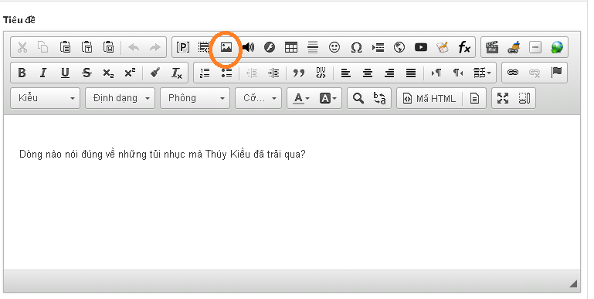Center align the text
The width and height of the screenshot is (594, 299).
click(x=367, y=73)
